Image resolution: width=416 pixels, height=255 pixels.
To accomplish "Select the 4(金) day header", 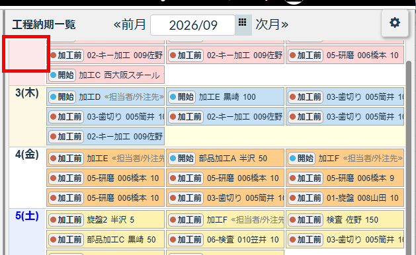I will tap(27, 155).
